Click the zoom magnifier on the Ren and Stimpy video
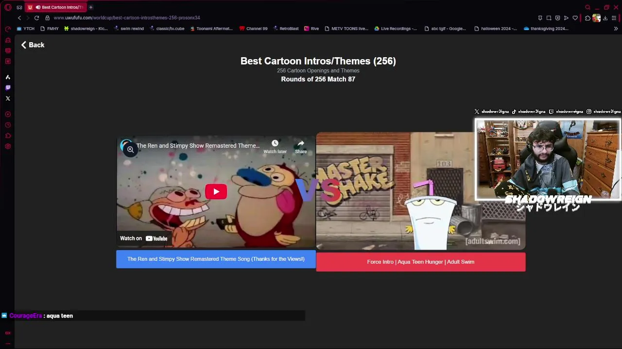 [130, 150]
